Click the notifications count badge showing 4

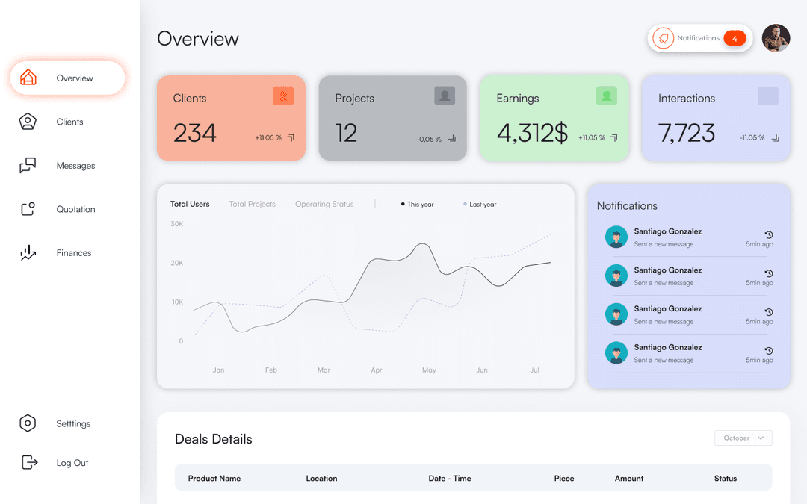735,38
